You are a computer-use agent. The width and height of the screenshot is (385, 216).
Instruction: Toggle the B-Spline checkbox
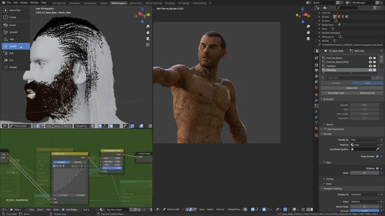pos(377,168)
